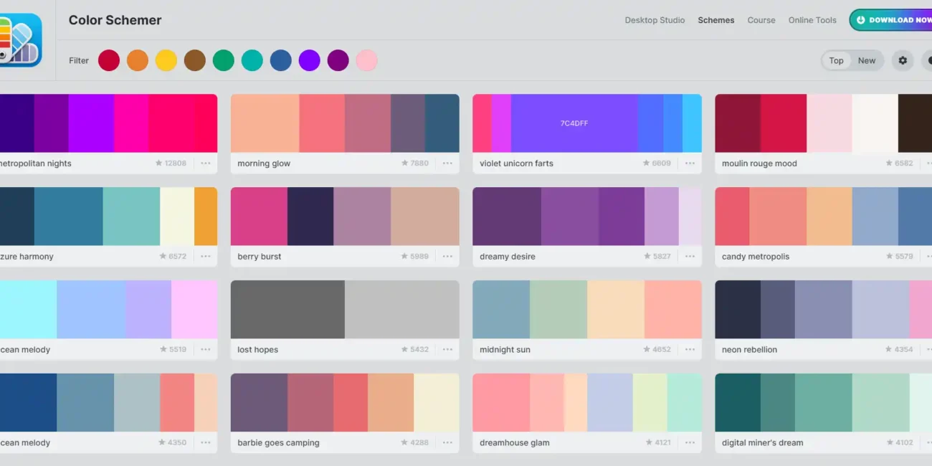
Task: Open the Color Schemer title link
Action: [x=115, y=20]
